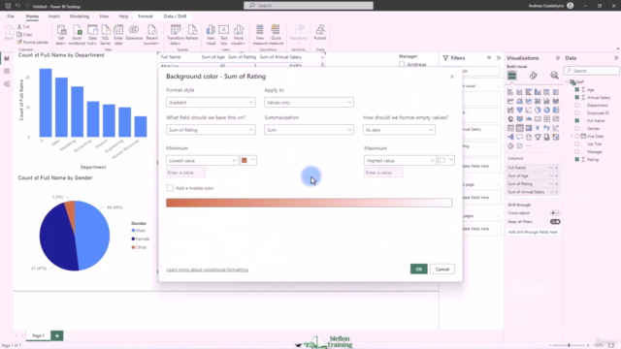Switch to the Data / Drill tab

pyautogui.click(x=175, y=16)
